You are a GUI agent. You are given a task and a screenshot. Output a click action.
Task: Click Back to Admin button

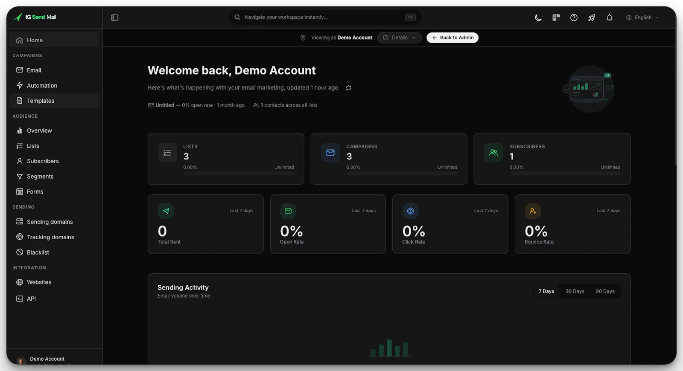pyautogui.click(x=452, y=38)
